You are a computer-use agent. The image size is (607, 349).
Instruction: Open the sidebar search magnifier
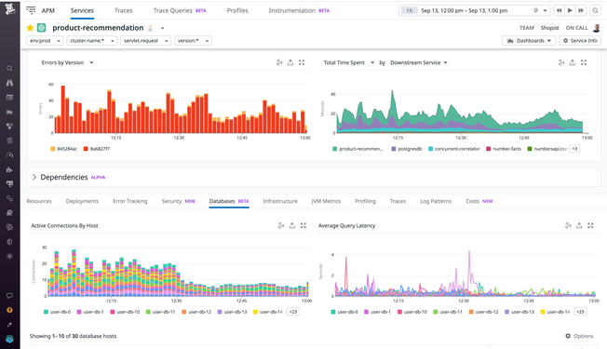pyautogui.click(x=9, y=69)
